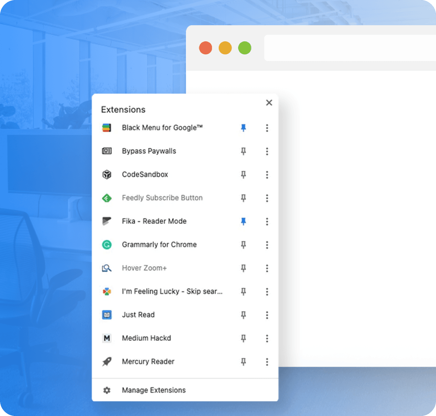Unpin Fika - Reader Mode extension
Viewport: 436px width, 416px height.
[x=243, y=222]
